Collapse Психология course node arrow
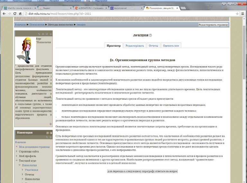The image size is (247, 183). [20, 165]
